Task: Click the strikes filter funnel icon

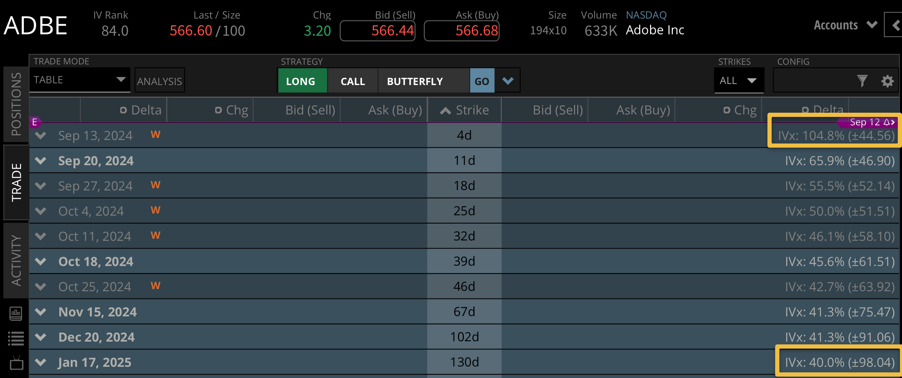Action: (x=862, y=81)
